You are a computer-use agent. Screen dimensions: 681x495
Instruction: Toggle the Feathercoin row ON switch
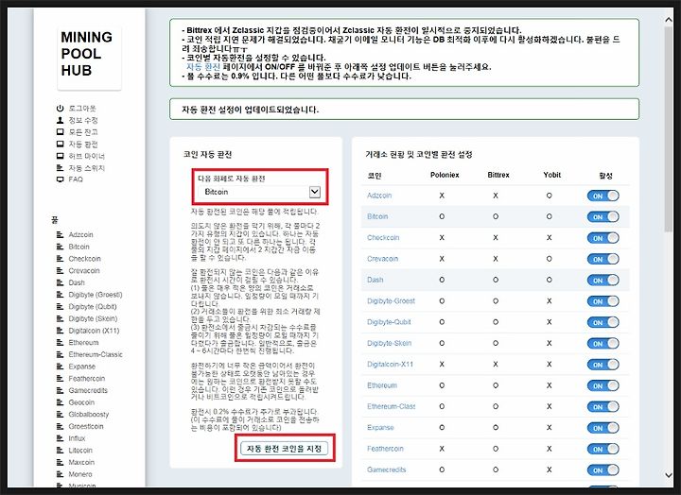tap(602, 449)
